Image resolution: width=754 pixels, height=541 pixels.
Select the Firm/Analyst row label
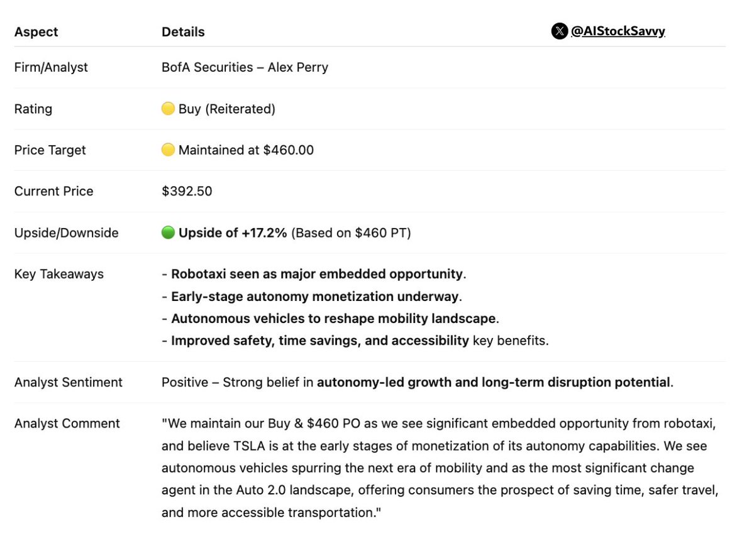[x=51, y=67]
